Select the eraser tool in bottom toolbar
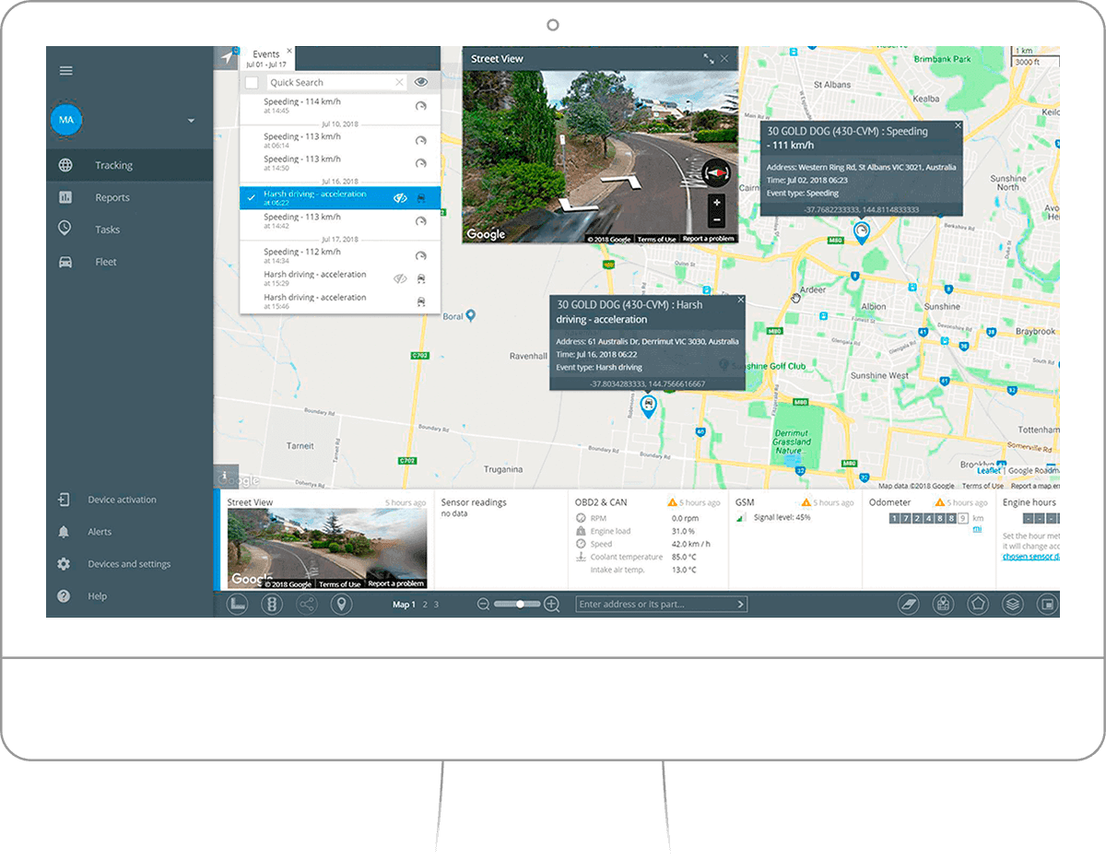The height and width of the screenshot is (860, 1106). (909, 605)
